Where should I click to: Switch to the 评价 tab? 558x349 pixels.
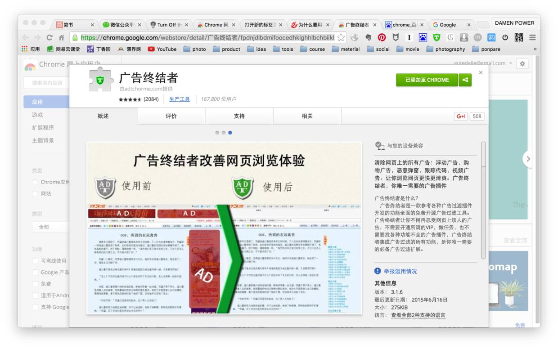click(x=171, y=116)
